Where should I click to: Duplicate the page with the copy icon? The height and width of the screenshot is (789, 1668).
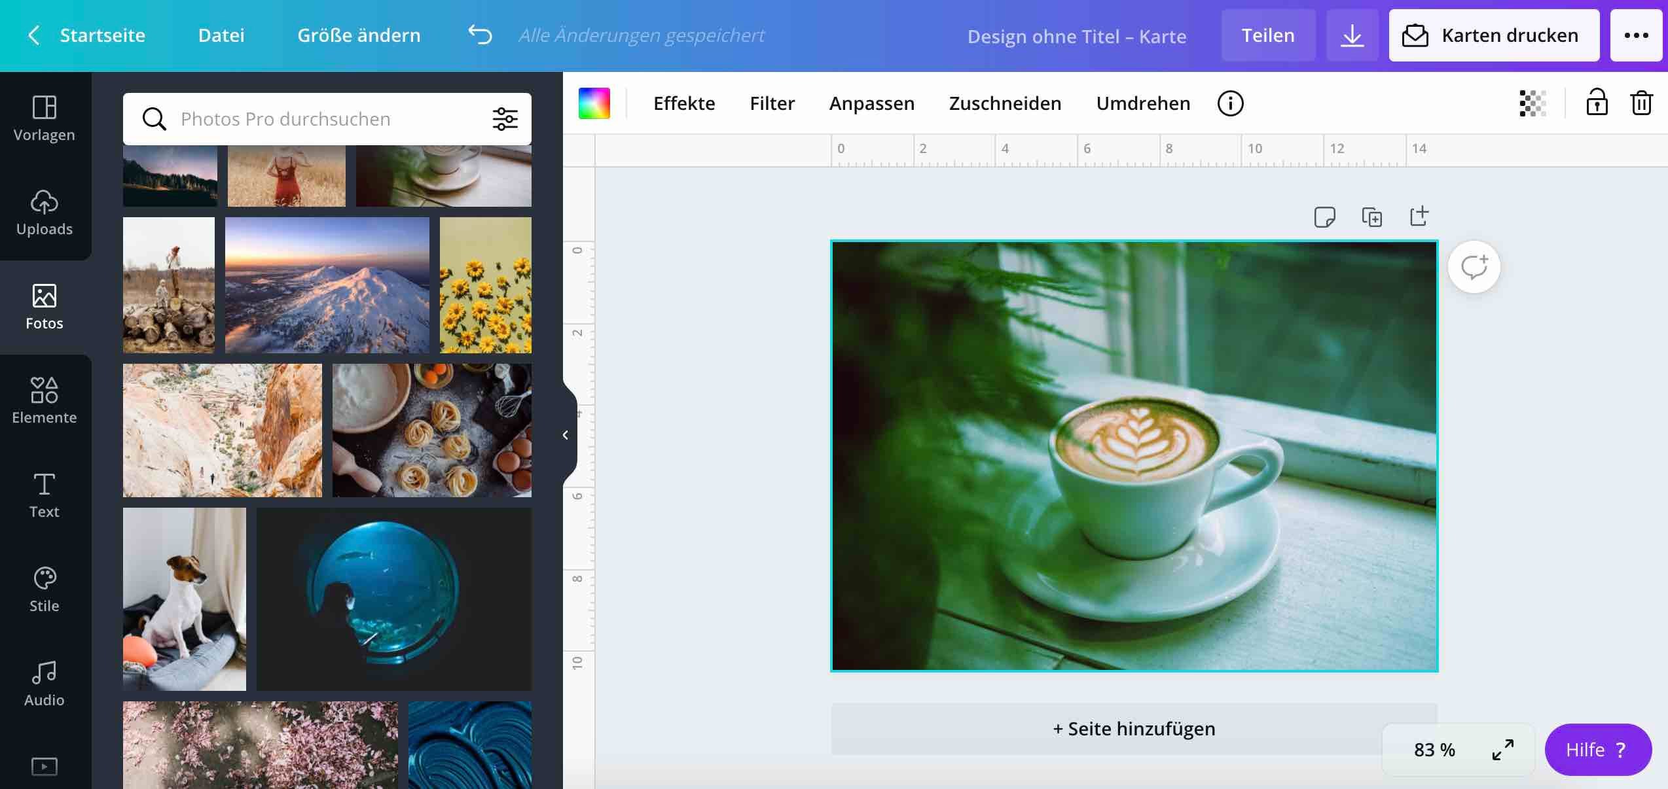(1372, 217)
